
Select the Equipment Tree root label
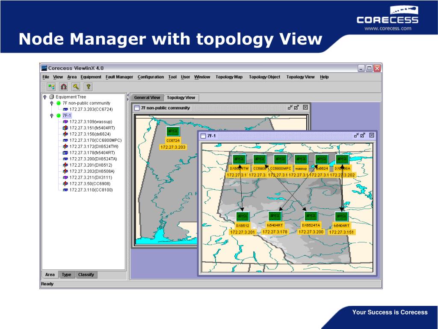tap(71, 97)
